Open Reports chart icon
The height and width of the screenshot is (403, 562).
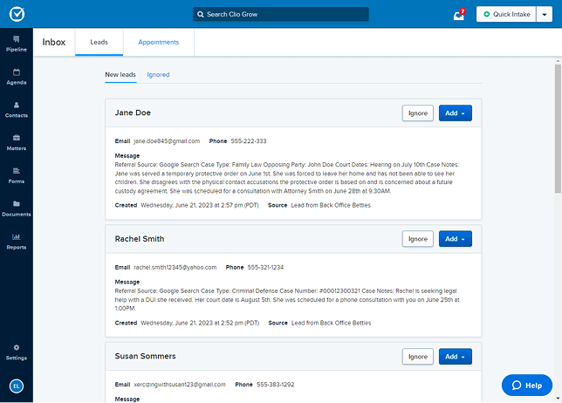coord(17,236)
